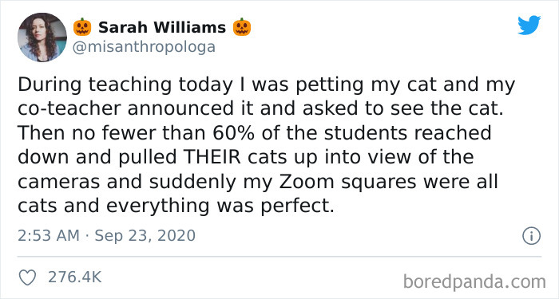Screen dimensions: 559x299
Task: Open the Sarah Williams display name
Action: coord(162,27)
